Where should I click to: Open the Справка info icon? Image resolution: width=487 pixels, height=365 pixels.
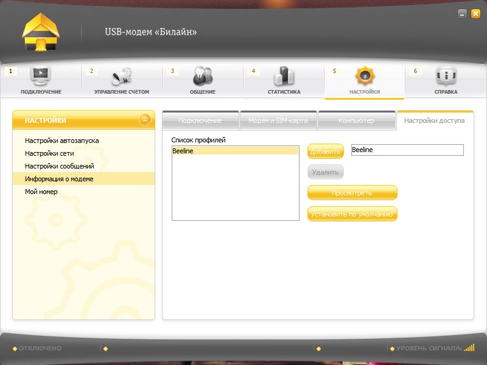pyautogui.click(x=446, y=76)
